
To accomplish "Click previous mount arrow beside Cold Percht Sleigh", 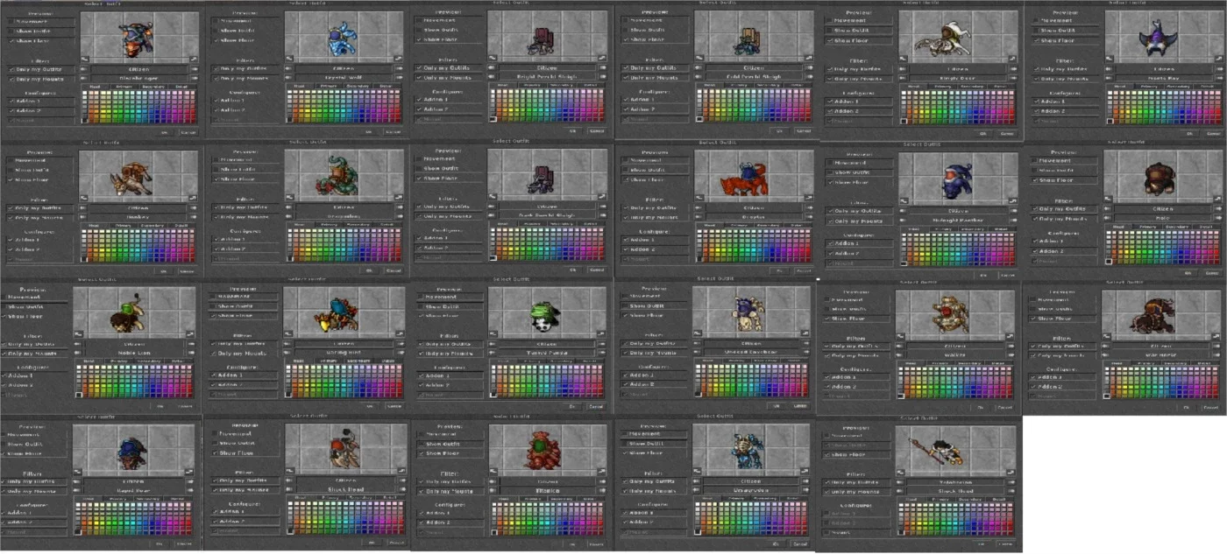I will pyautogui.click(x=699, y=76).
